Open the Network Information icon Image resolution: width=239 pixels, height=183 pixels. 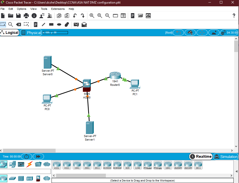click(x=34, y=16)
